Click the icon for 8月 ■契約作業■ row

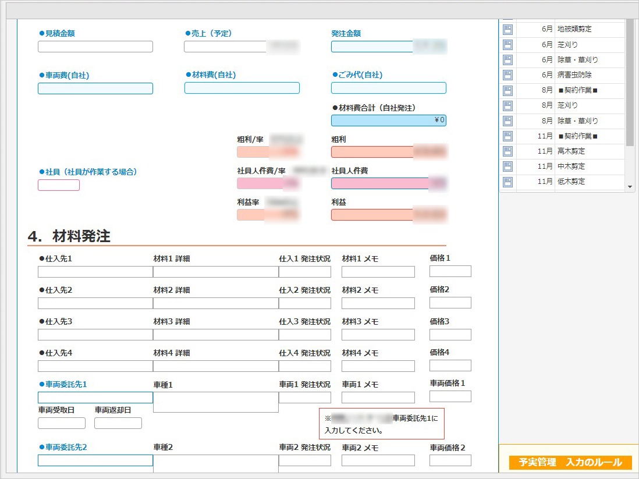click(x=507, y=90)
